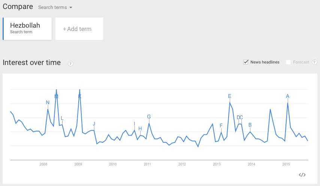Enable the Forecast checkbox
The width and height of the screenshot is (320, 186).
coord(288,62)
